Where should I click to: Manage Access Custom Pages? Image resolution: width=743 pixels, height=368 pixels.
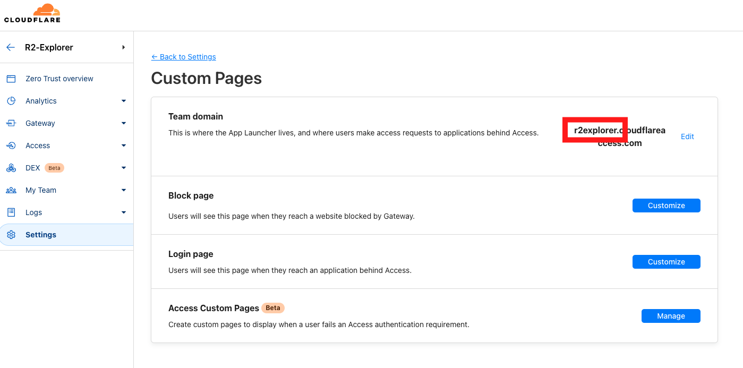pos(671,316)
